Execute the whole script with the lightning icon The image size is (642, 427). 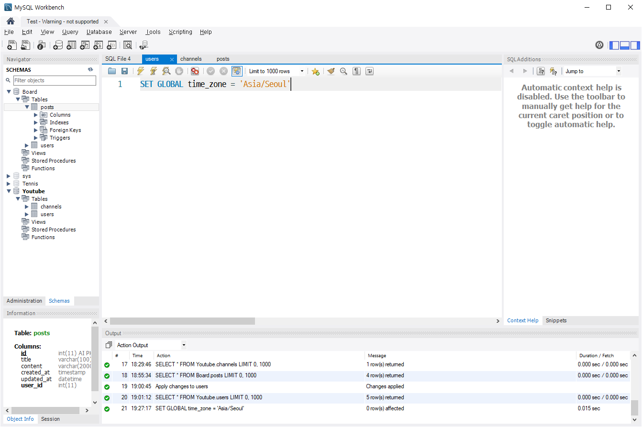[141, 71]
